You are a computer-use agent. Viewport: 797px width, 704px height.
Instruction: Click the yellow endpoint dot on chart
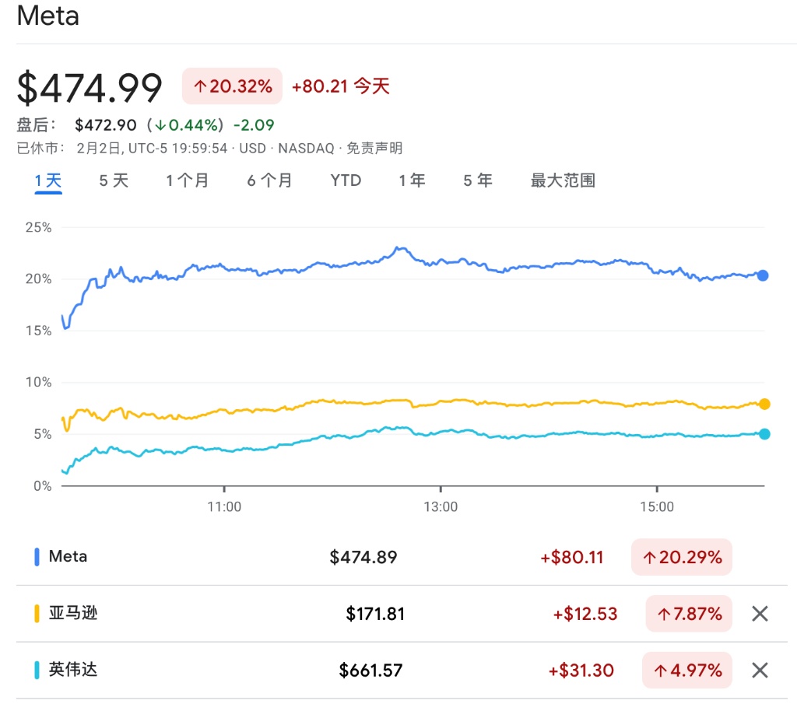[x=764, y=404]
